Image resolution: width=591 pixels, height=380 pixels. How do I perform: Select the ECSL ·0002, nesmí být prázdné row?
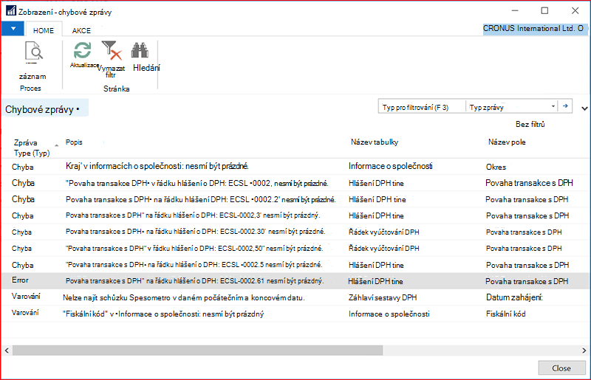[295, 183]
